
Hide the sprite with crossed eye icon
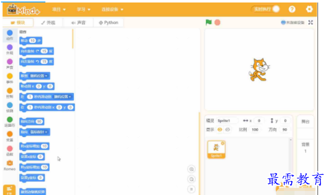(228, 130)
